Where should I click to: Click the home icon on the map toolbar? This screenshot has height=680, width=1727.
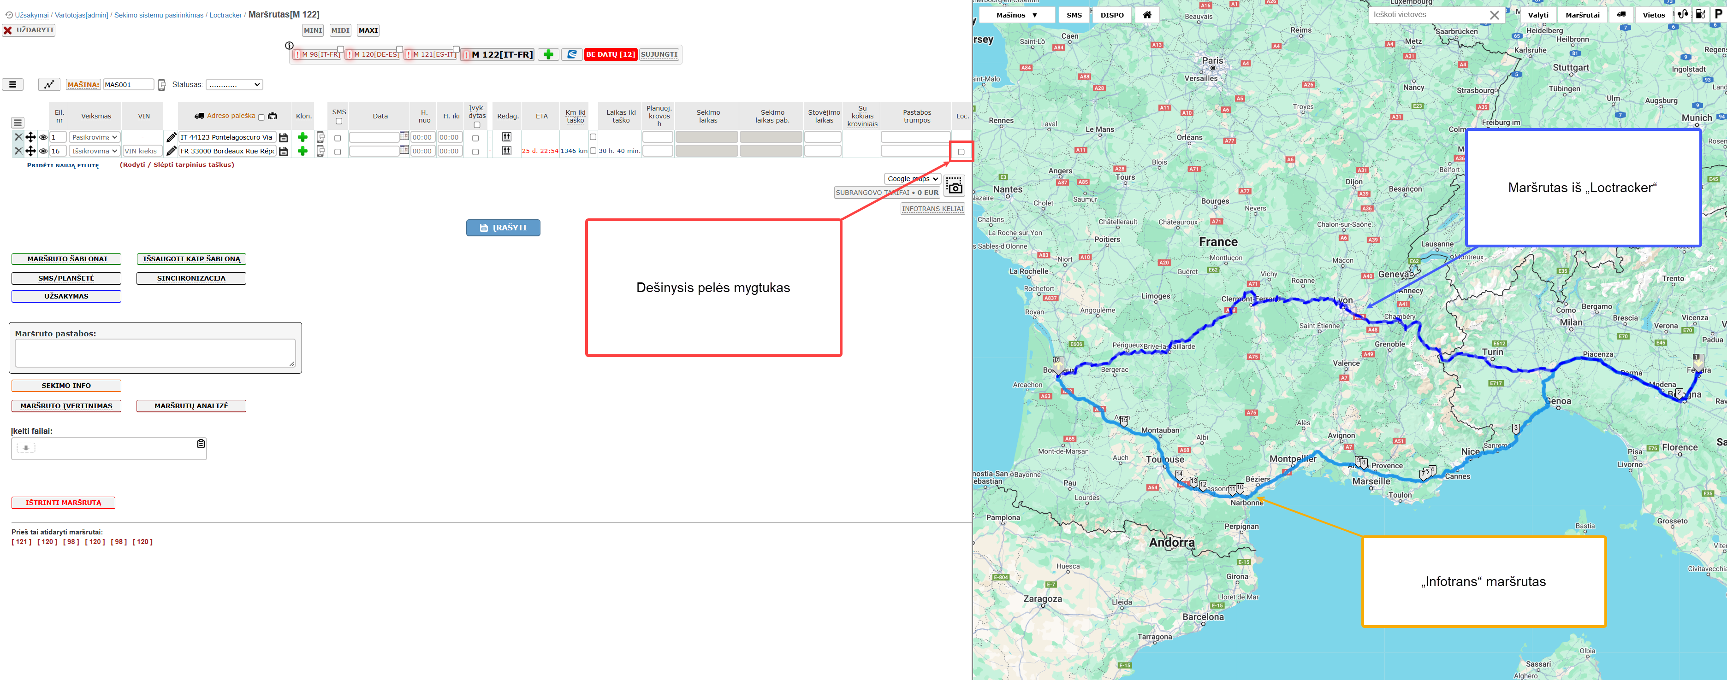[1147, 15]
